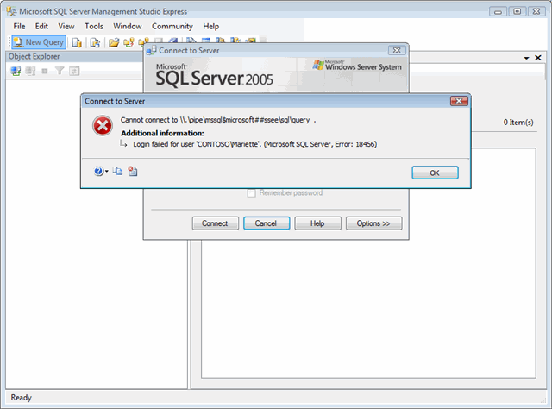The width and height of the screenshot is (552, 409).
Task: Close the Connect to Server login dialog
Action: pos(397,50)
